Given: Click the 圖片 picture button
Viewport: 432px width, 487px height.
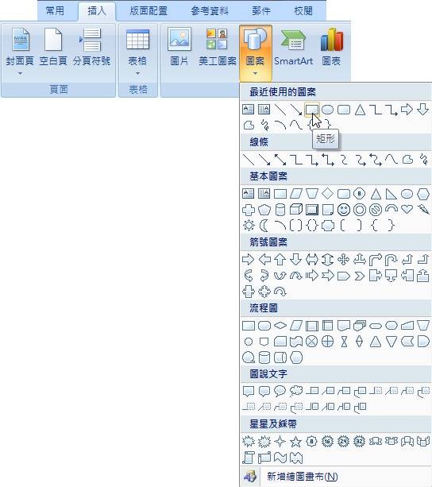Looking at the screenshot, I should pyautogui.click(x=179, y=47).
